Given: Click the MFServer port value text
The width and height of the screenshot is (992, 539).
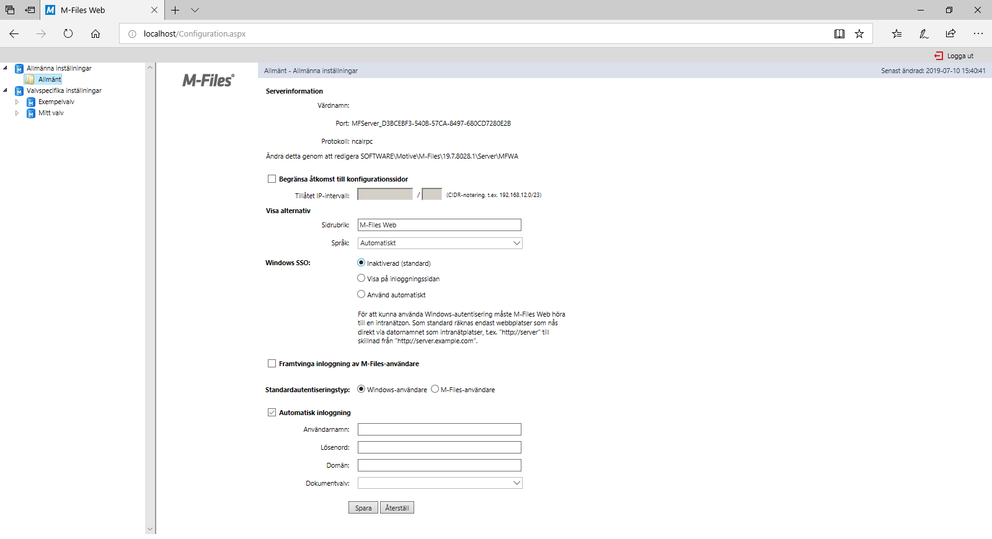Looking at the screenshot, I should coord(432,123).
